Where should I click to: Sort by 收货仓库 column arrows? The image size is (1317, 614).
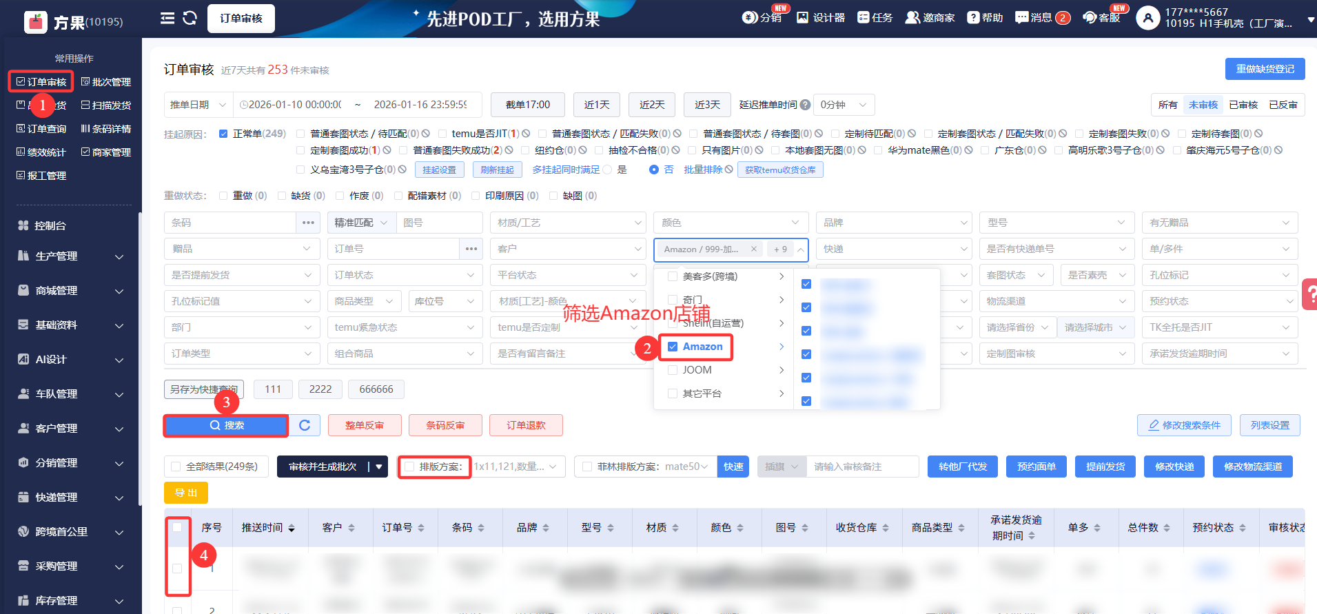pyautogui.click(x=886, y=528)
